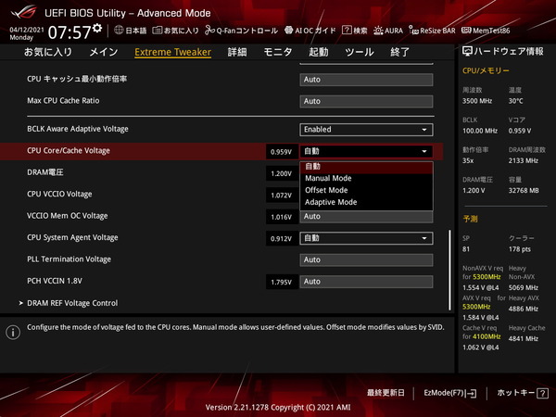The height and width of the screenshot is (417, 556).
Task: Open the ツール tool tab
Action: coord(360,52)
